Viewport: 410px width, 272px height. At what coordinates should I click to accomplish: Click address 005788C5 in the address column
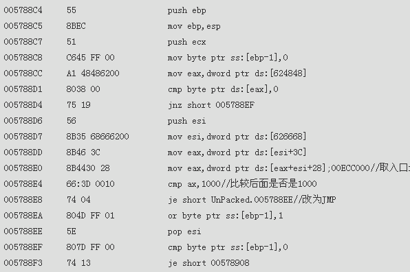[x=23, y=26]
